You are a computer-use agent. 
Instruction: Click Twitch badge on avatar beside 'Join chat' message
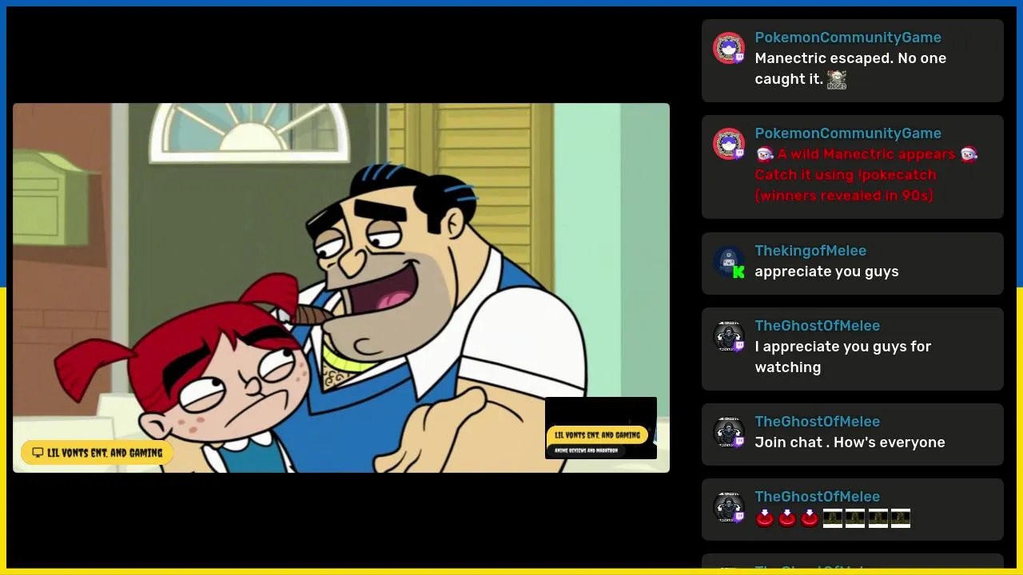739,442
